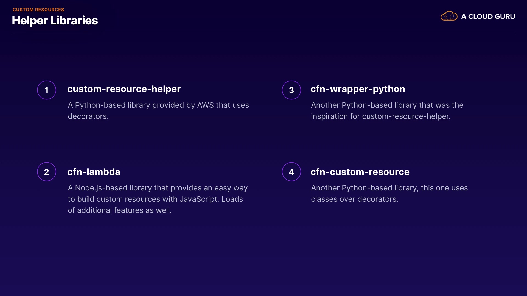527x296 pixels.
Task: Click the number 2 circle icon
Action: click(x=47, y=172)
